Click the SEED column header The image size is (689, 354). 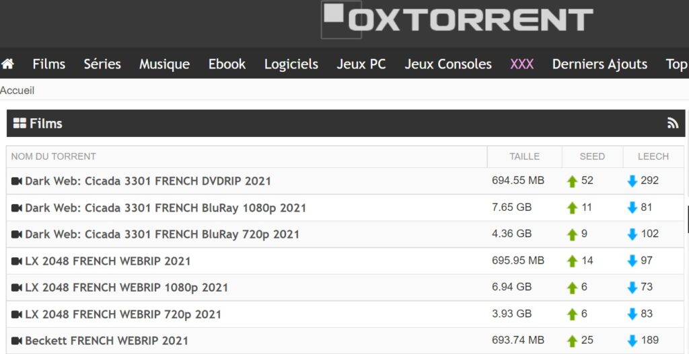click(592, 157)
